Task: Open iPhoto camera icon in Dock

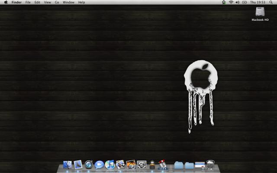Action: click(x=131, y=164)
